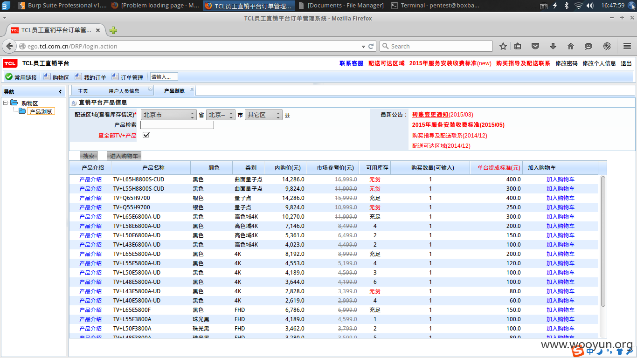Click the TCL logo in page header
The height and width of the screenshot is (358, 637).
click(10, 63)
